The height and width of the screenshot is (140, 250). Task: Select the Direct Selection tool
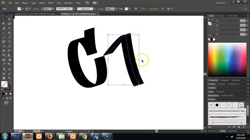pyautogui.click(x=9, y=19)
